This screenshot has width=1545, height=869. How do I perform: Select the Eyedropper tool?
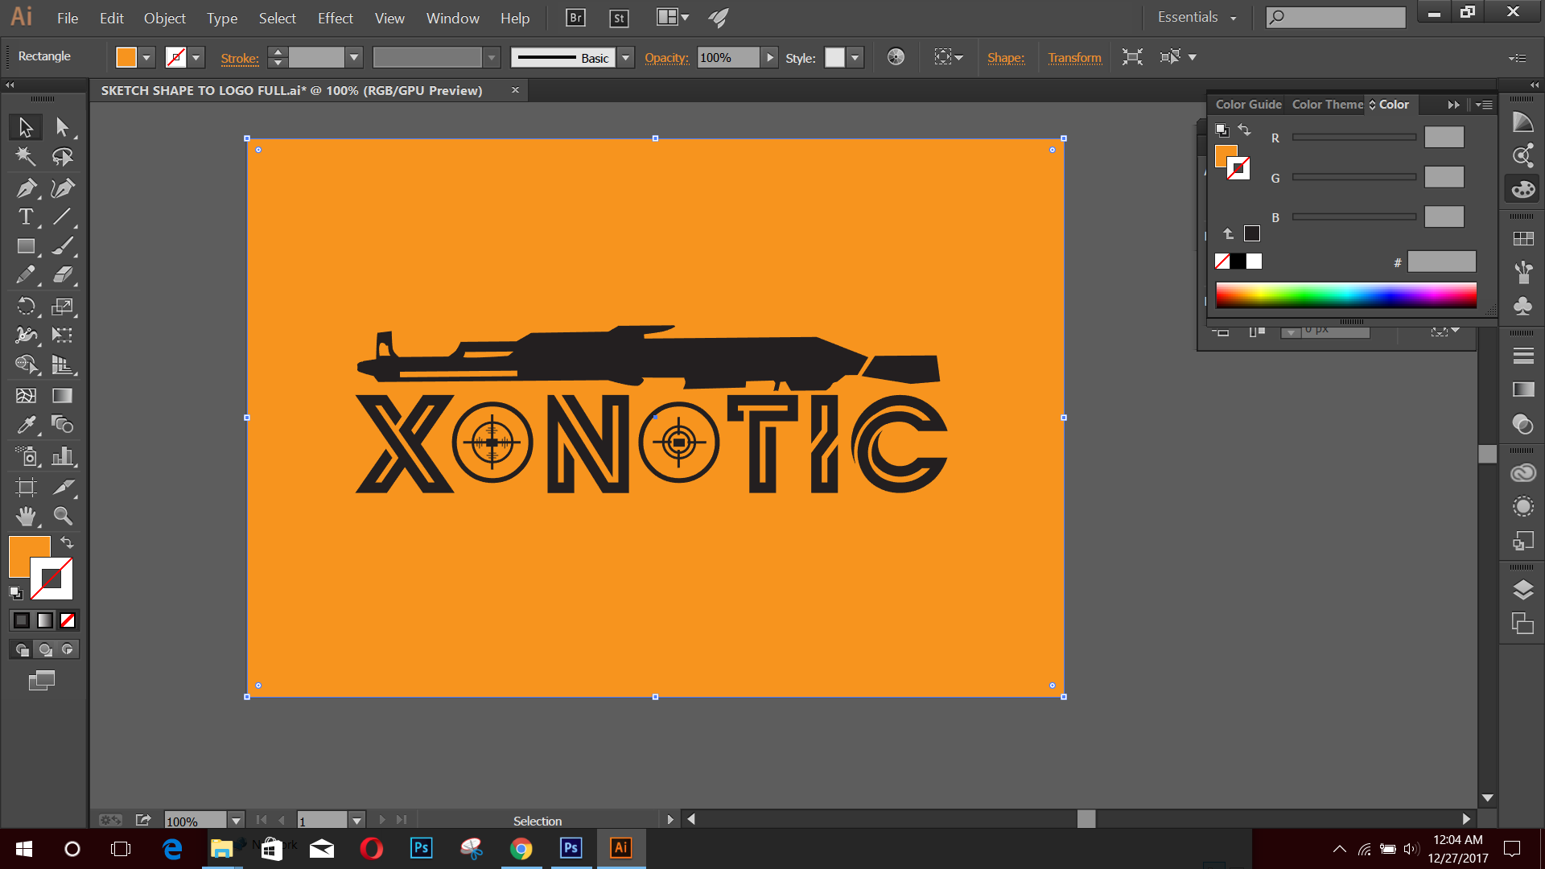coord(26,424)
